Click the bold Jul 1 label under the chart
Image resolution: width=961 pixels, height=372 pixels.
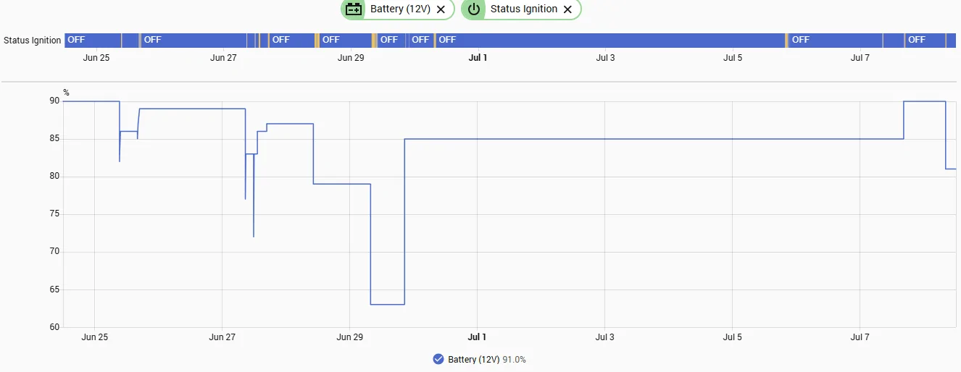click(477, 337)
